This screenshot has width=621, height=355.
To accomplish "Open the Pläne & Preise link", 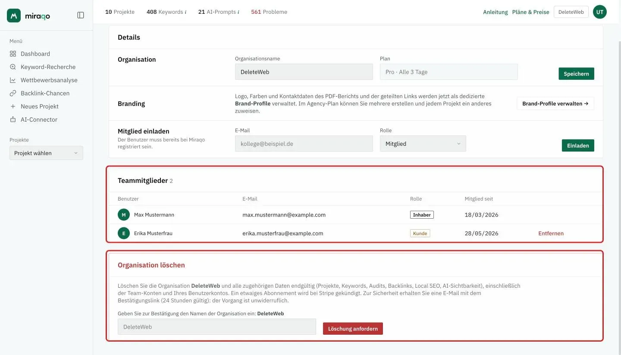I will pos(530,12).
